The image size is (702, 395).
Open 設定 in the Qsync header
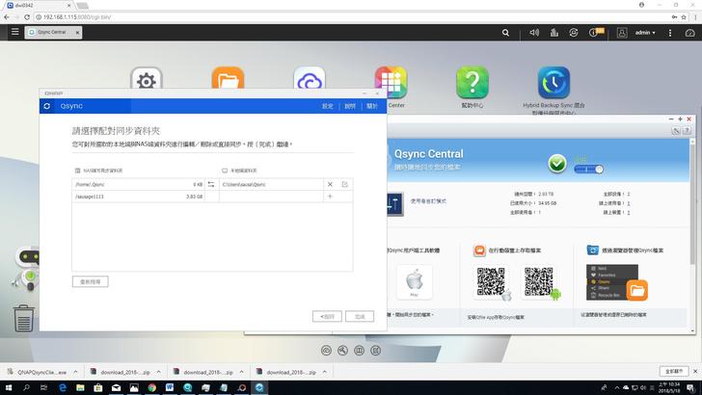327,106
